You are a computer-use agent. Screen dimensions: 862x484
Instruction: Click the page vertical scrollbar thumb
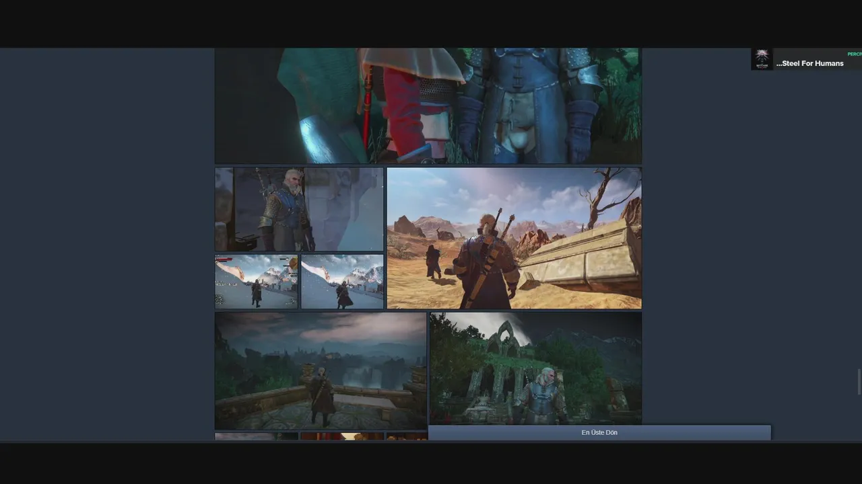pyautogui.click(x=859, y=382)
